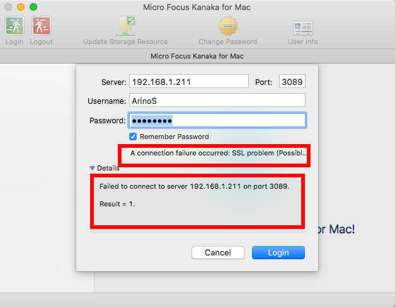This screenshot has width=395, height=307.
Task: Click into the Password field
Action: tap(217, 120)
